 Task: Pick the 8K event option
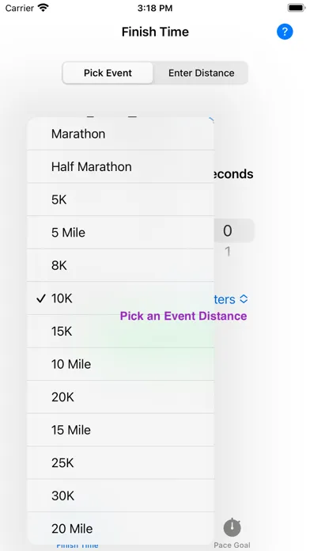(120, 265)
